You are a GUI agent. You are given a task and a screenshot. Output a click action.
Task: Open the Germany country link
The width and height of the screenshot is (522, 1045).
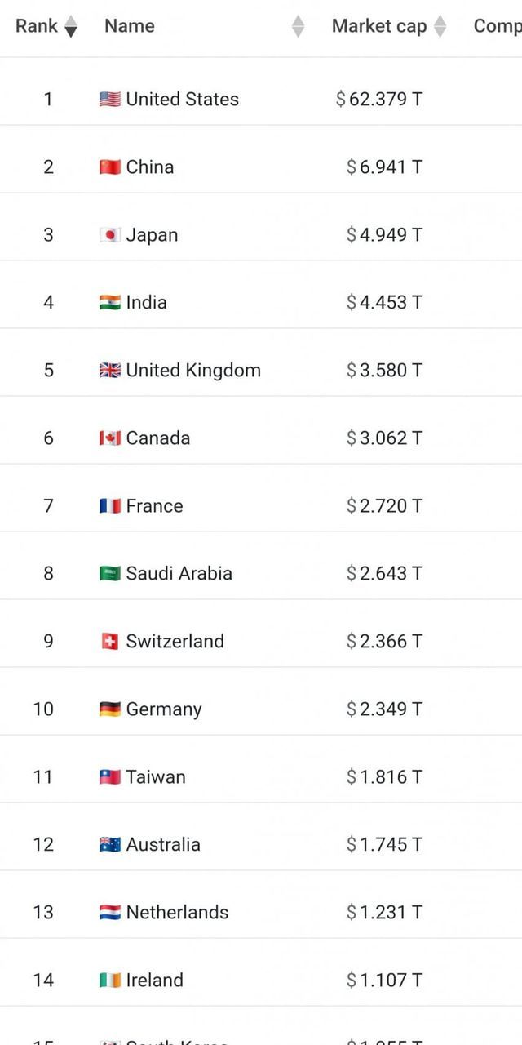click(163, 709)
